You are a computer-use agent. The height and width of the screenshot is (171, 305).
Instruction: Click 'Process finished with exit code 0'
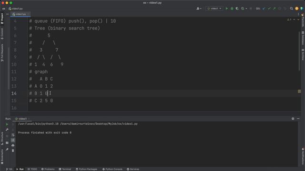tap(45, 133)
